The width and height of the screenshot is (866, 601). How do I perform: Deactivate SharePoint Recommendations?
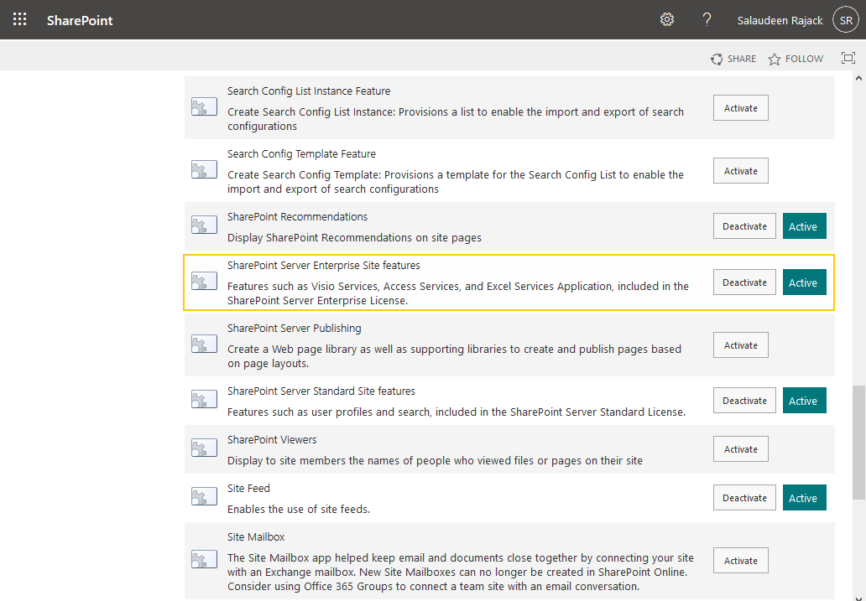pos(744,226)
